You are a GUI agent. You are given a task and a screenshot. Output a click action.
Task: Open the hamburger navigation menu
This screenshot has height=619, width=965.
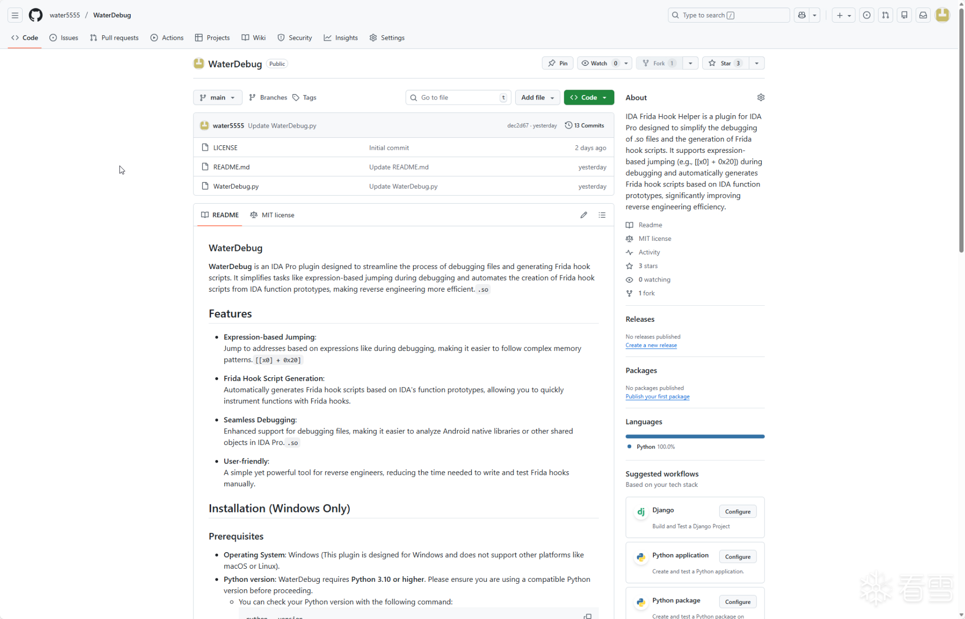tap(15, 15)
